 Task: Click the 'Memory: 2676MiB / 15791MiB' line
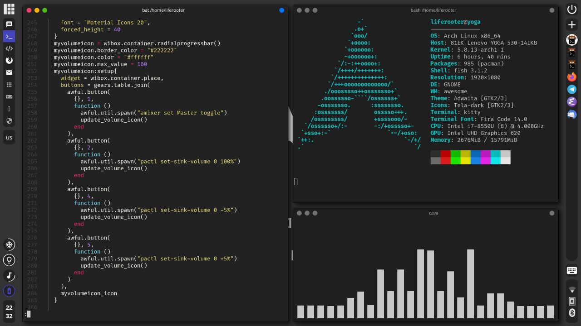474,140
